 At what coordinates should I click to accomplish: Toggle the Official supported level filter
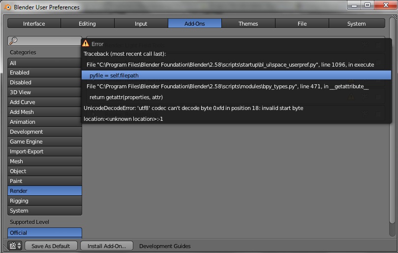point(44,233)
